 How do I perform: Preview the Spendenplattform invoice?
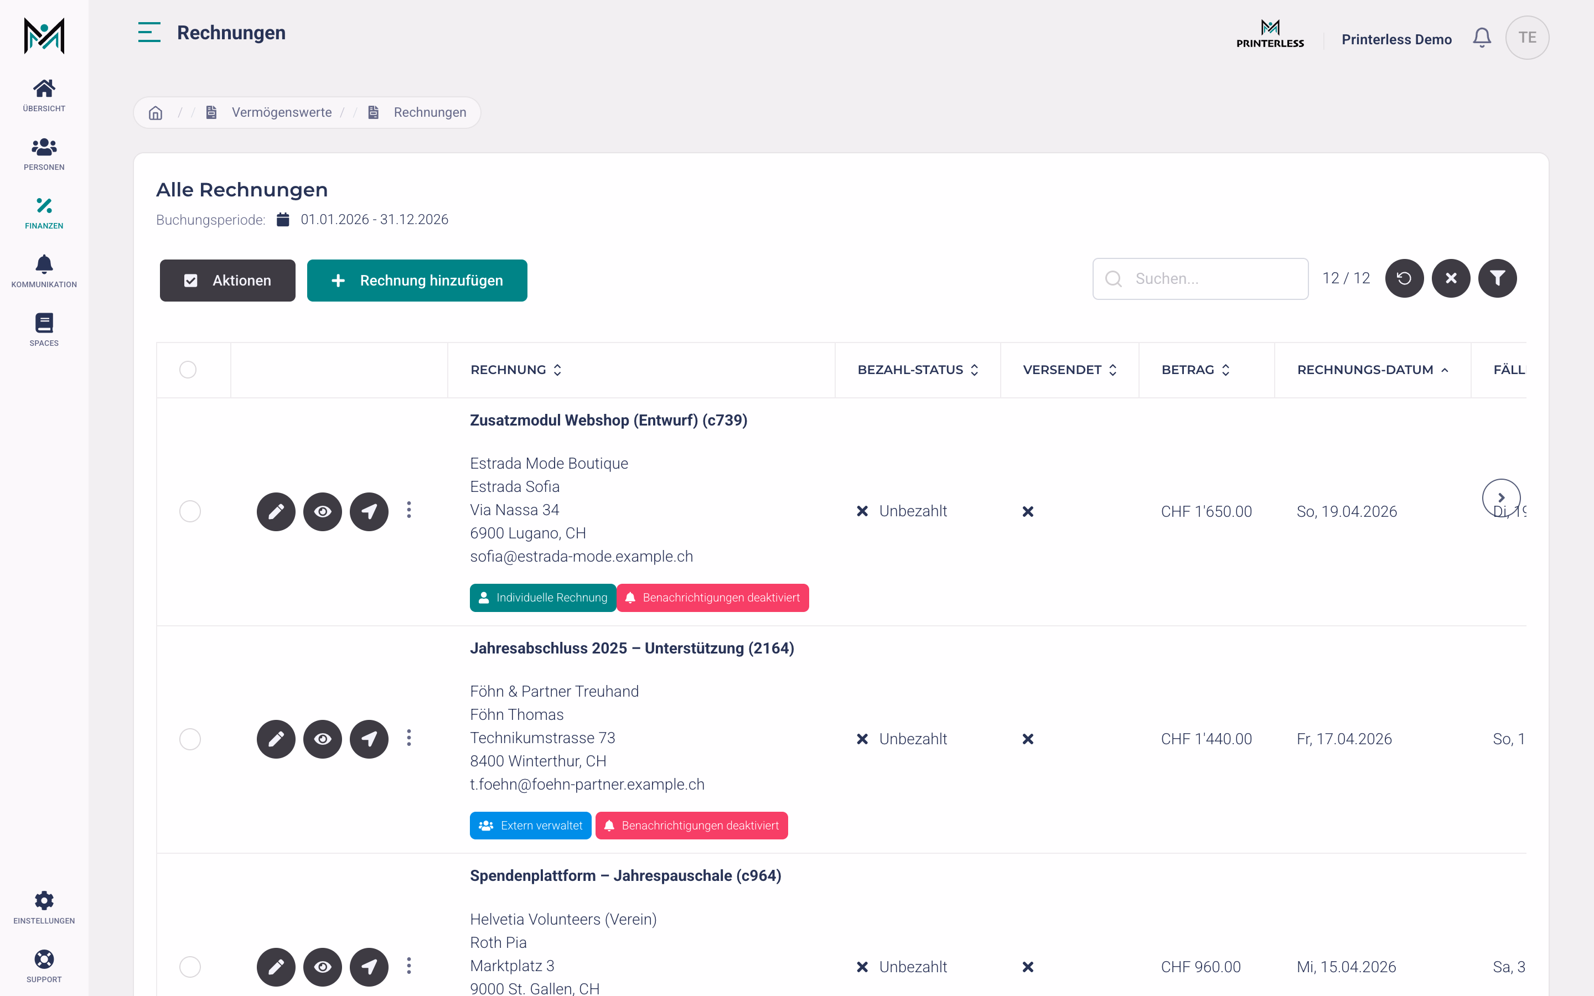pyautogui.click(x=323, y=967)
